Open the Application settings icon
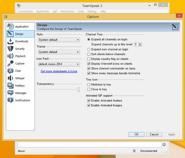 pyautogui.click(x=10, y=26)
